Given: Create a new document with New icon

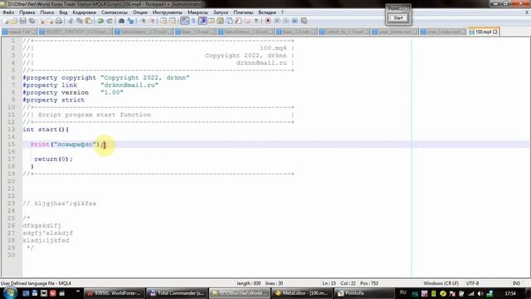Looking at the screenshot, I should coord(6,21).
